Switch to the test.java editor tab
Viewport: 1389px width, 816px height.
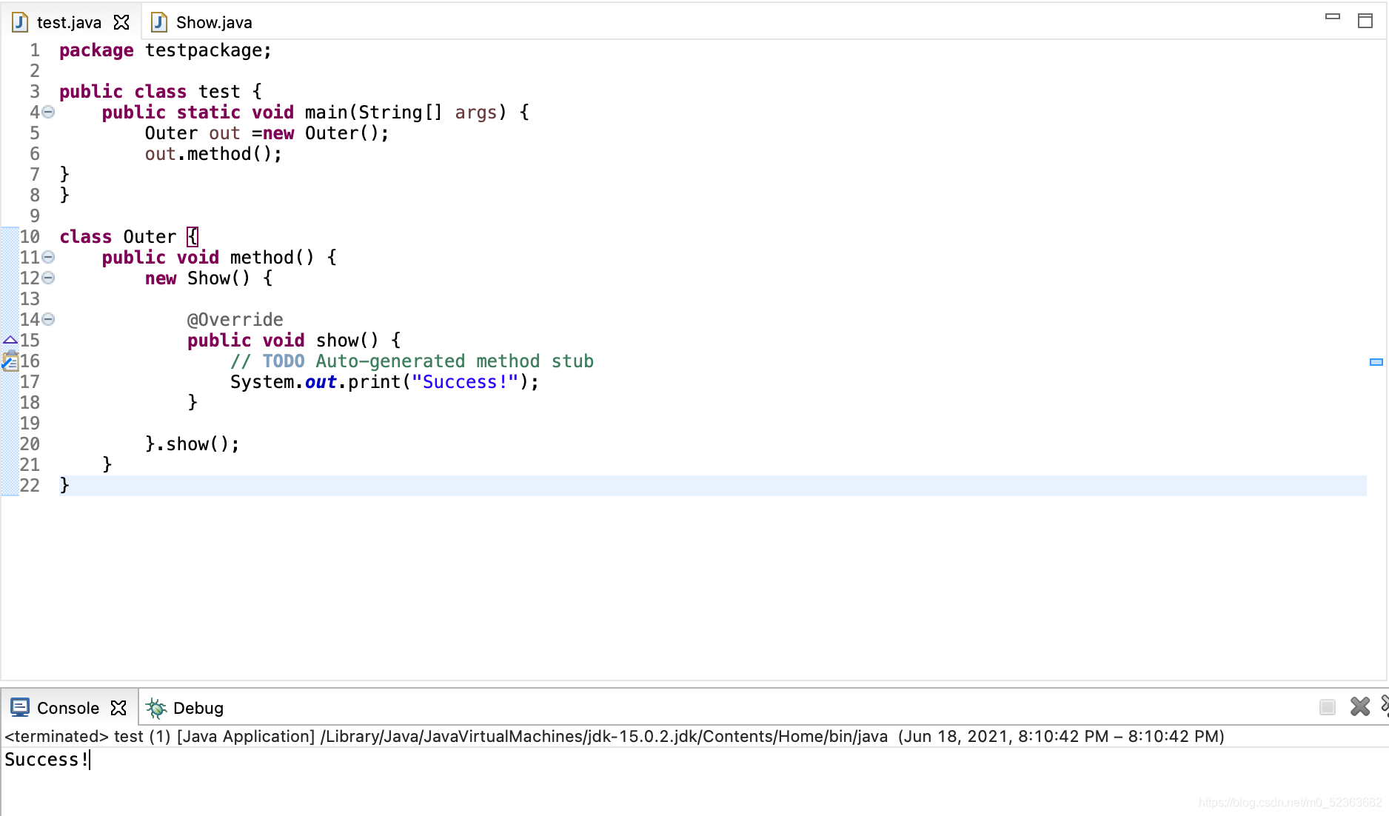pos(69,22)
